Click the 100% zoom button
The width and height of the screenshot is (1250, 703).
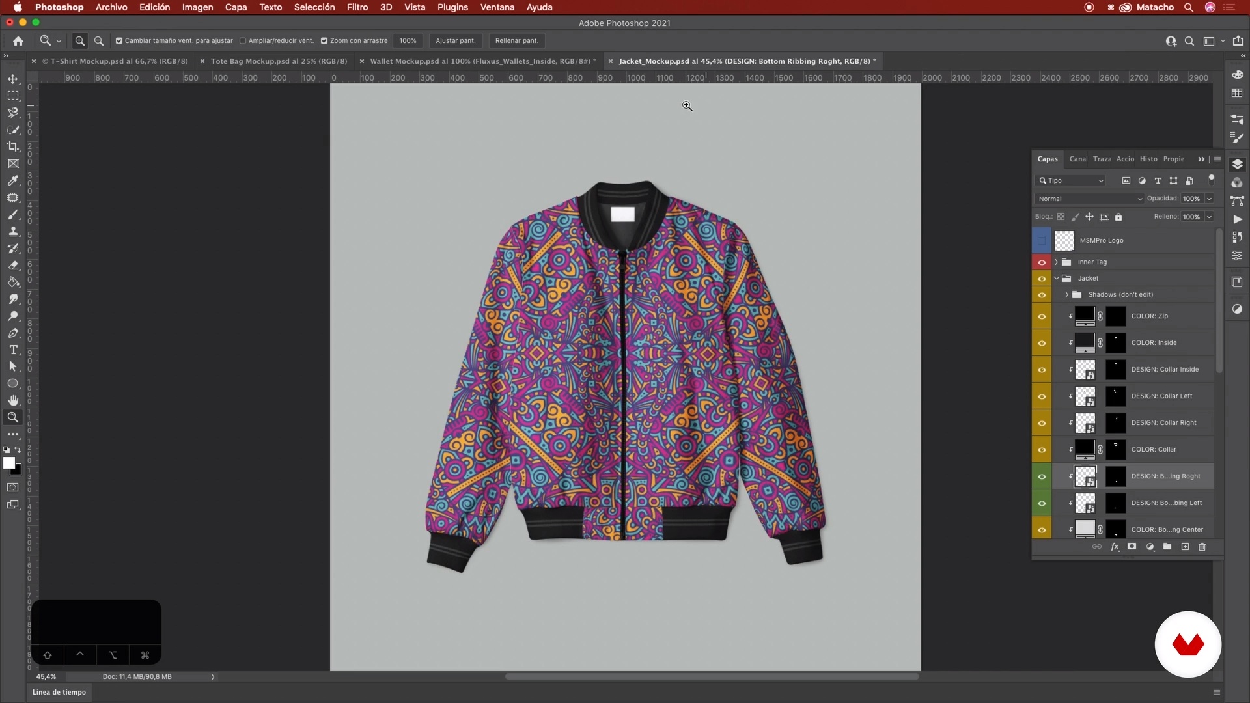pos(408,40)
